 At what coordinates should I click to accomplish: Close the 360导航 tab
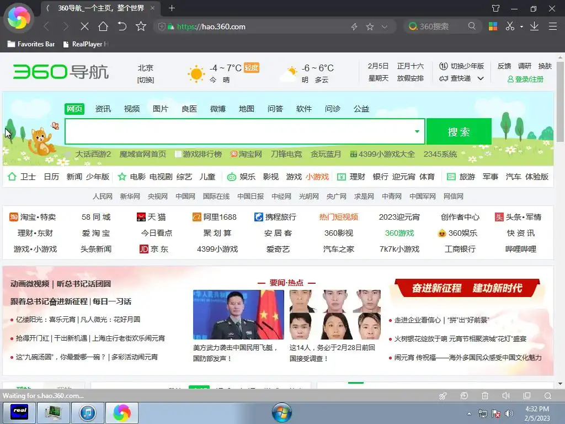[x=152, y=8]
